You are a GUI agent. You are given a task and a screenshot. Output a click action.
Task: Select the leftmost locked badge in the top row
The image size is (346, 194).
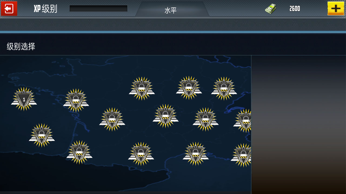coord(142,89)
